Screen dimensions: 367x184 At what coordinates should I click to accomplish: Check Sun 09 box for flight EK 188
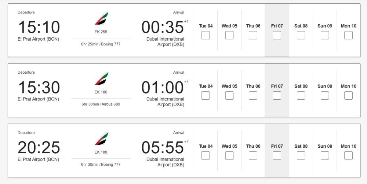325,155
